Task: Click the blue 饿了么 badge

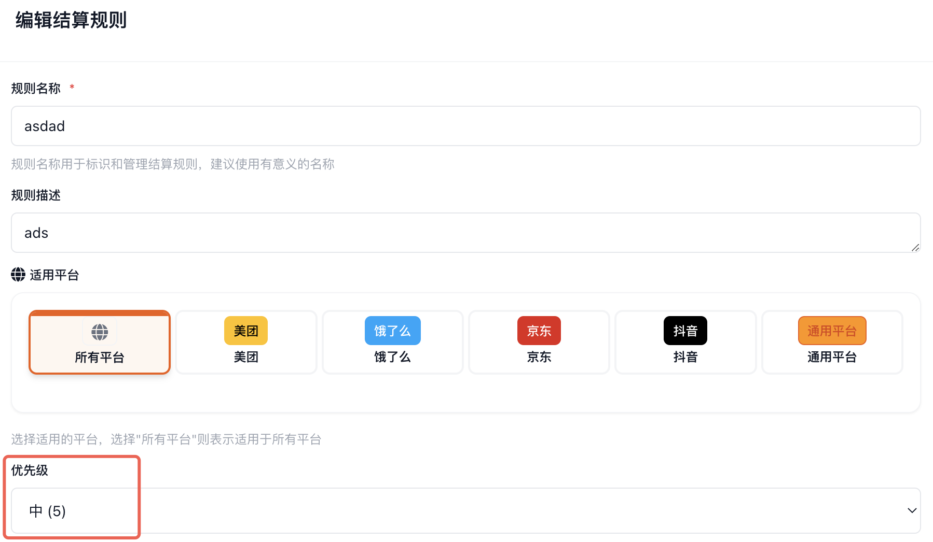Action: 392,331
